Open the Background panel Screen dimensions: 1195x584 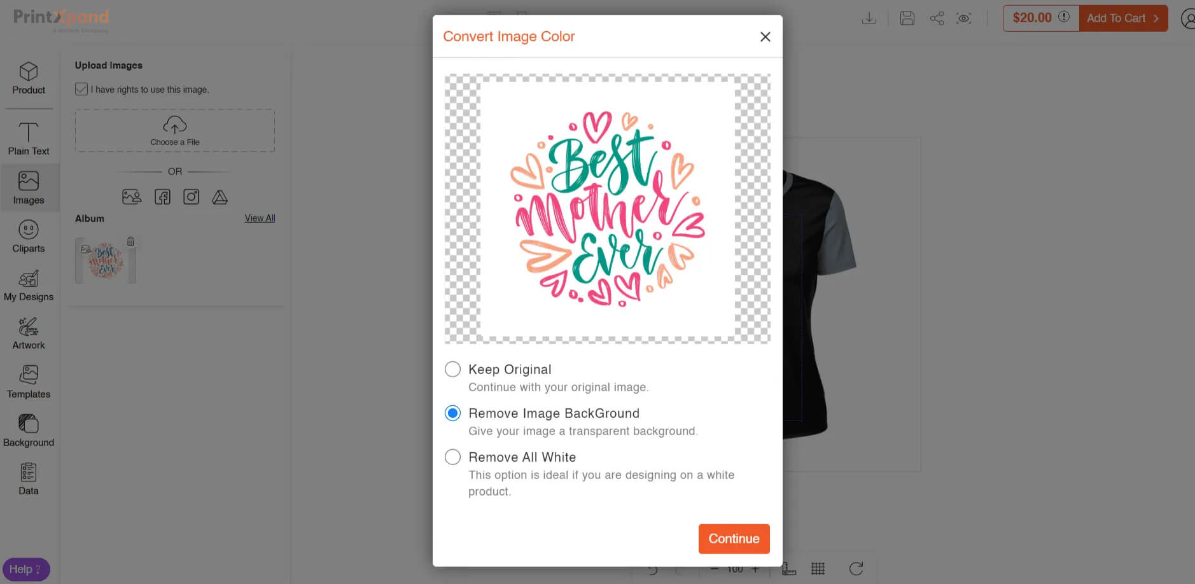click(x=29, y=431)
